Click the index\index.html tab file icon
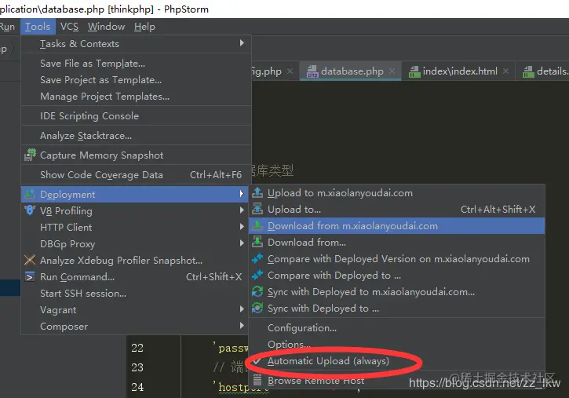Image resolution: width=569 pixels, height=398 pixels. pyautogui.click(x=414, y=71)
